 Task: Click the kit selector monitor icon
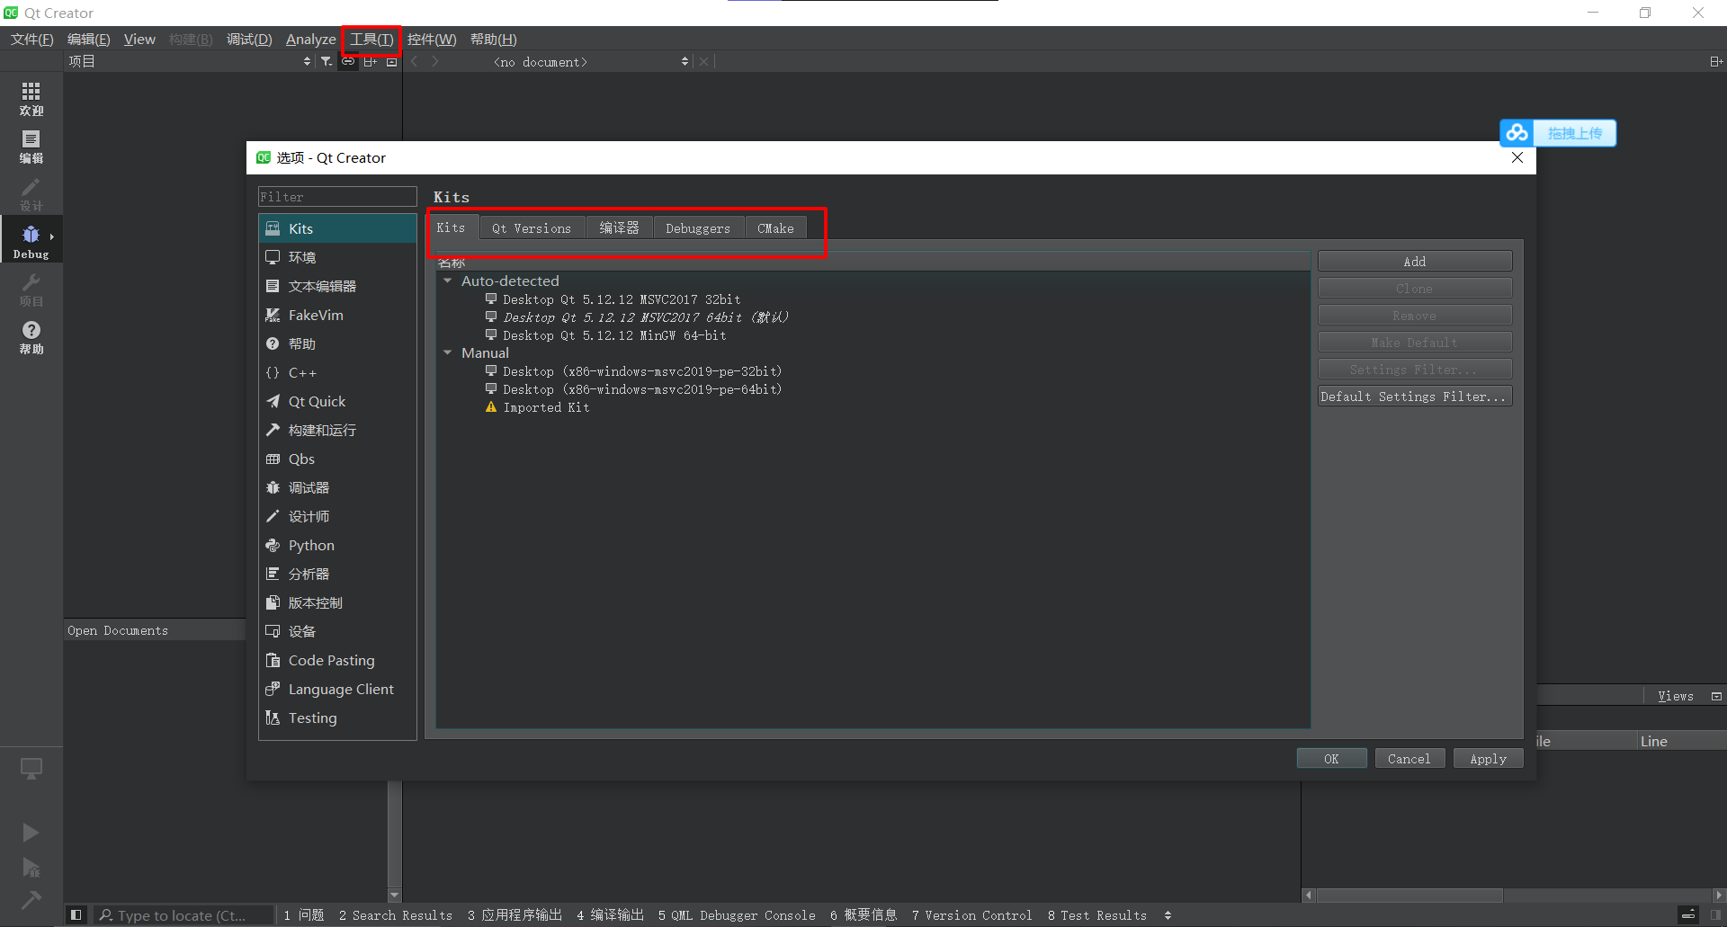click(31, 769)
